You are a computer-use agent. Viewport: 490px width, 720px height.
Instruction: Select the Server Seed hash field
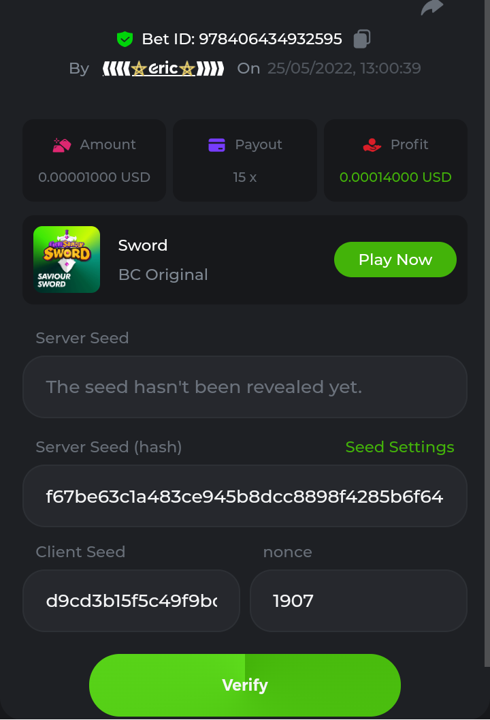[x=245, y=496]
